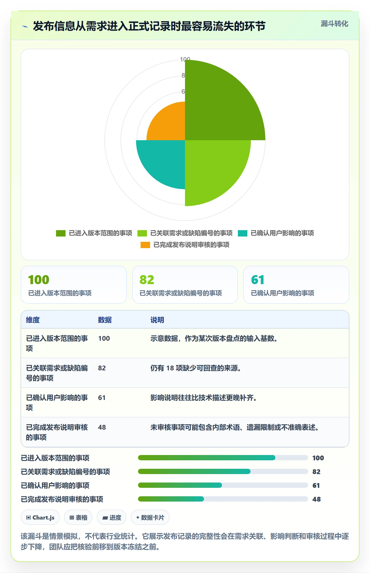Click the footer note about 情景模拟
This screenshot has width=370, height=573.
point(185,542)
